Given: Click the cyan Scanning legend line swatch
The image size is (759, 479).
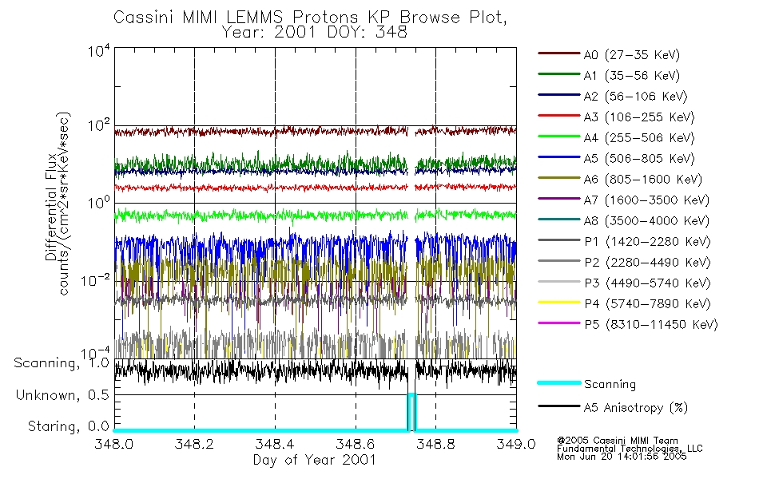Looking at the screenshot, I should 558,382.
